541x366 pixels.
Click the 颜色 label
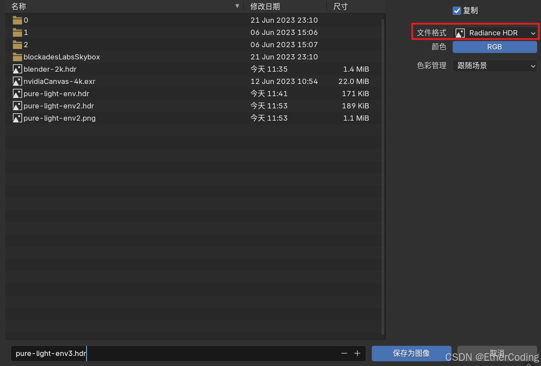[439, 47]
